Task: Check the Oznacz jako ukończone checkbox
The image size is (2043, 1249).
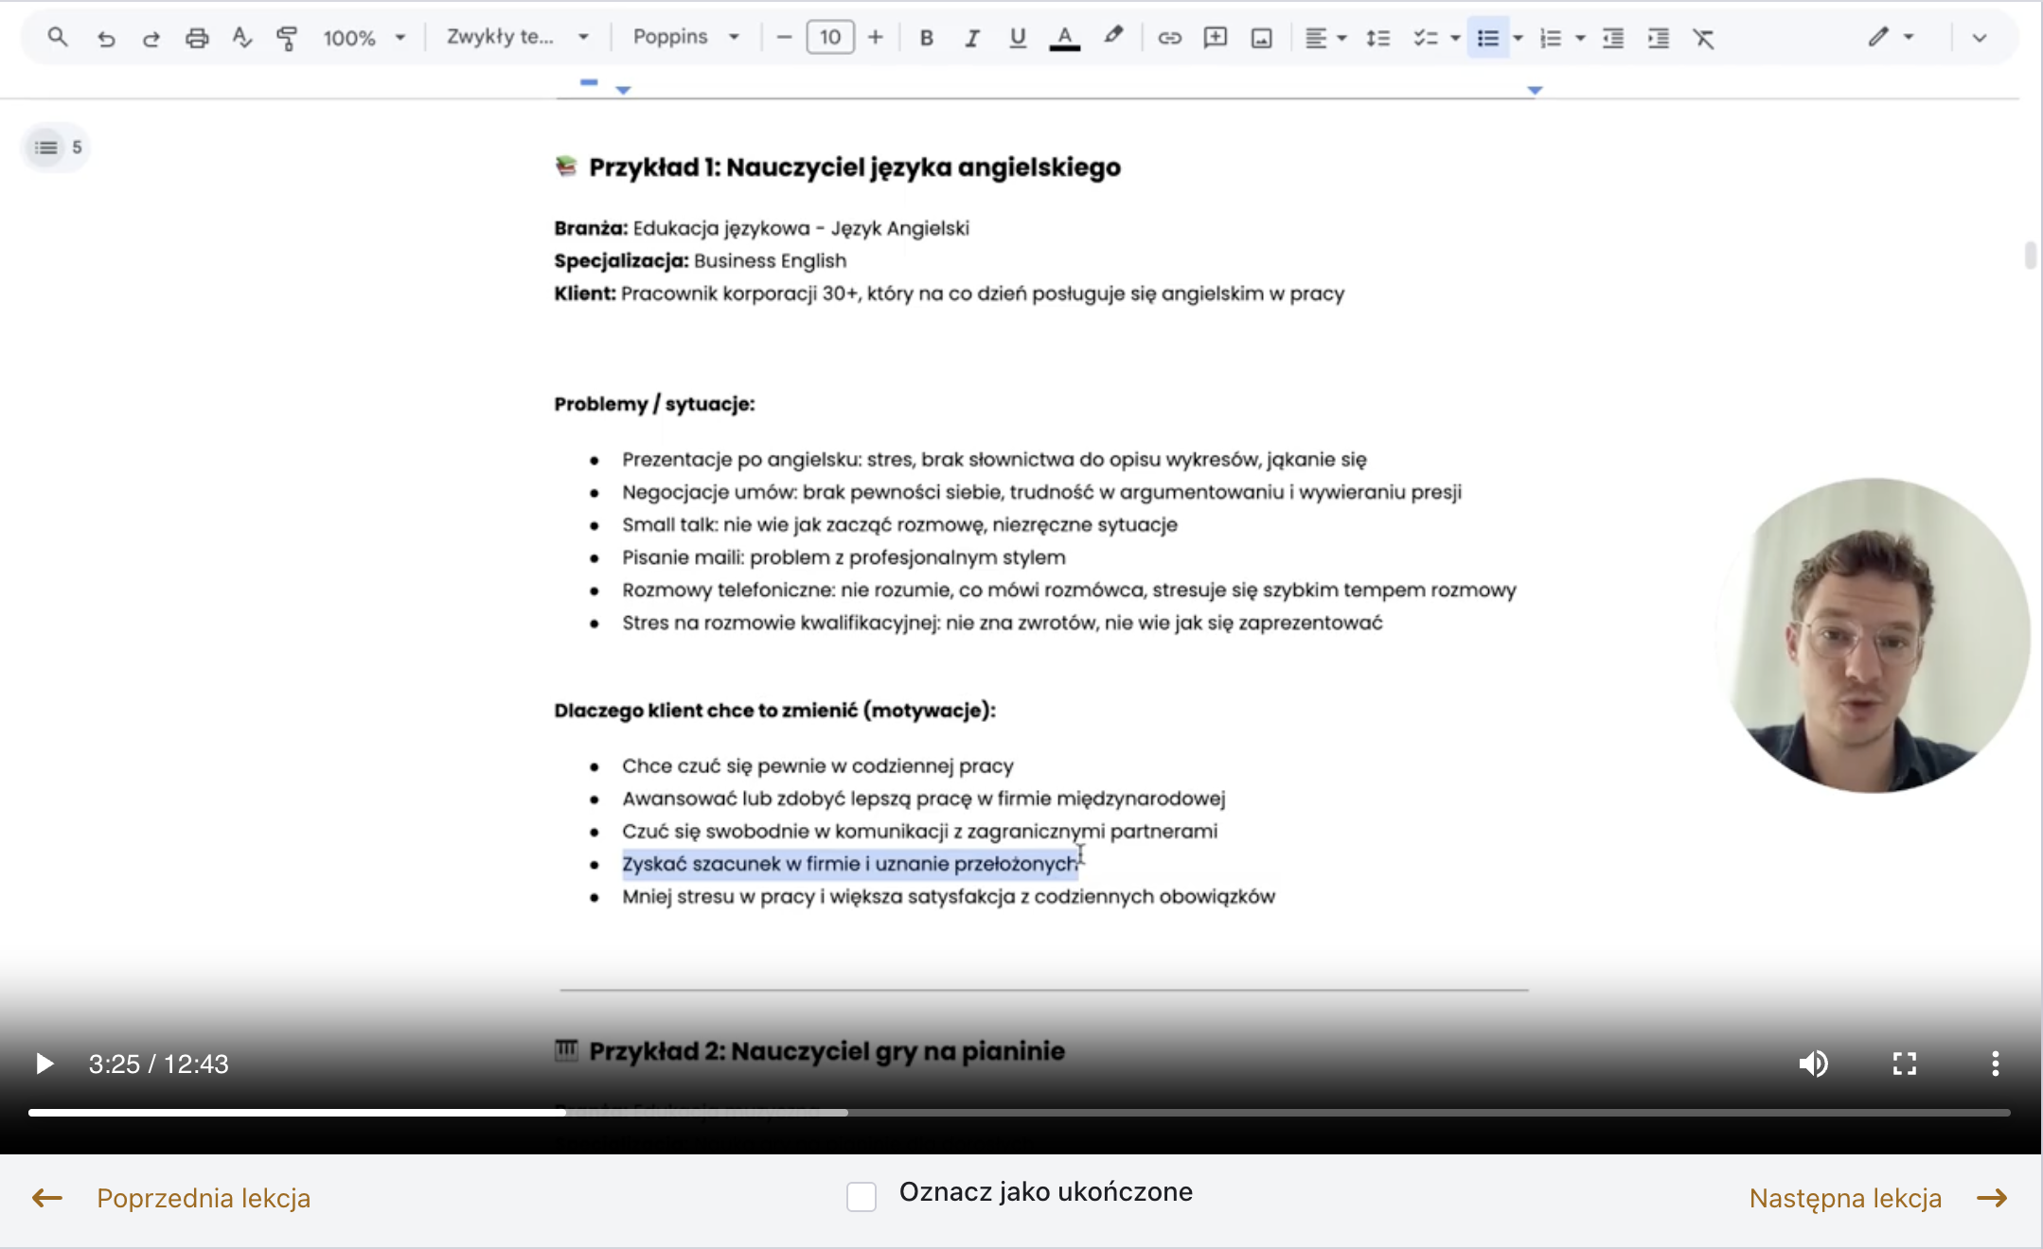Action: (862, 1196)
